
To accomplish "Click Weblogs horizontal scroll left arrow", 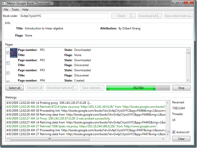I will (x=8, y=139).
